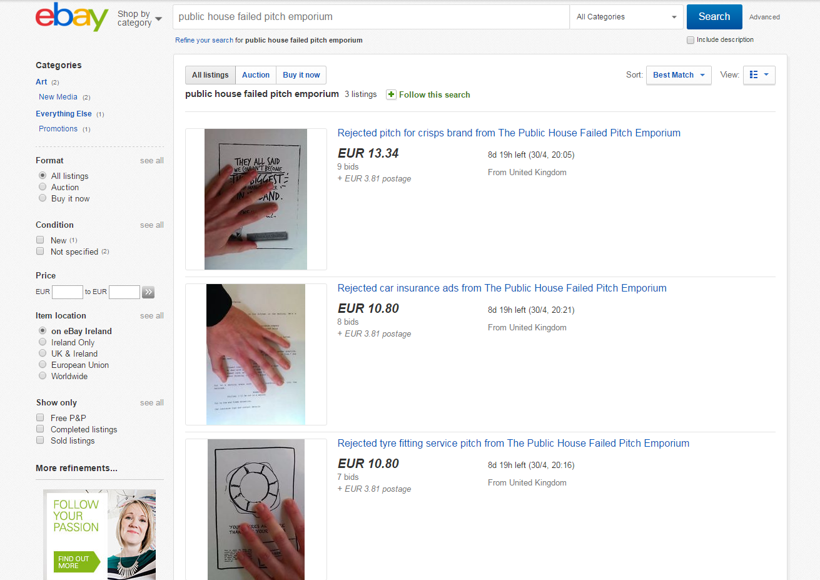Open the tyre fitting pitch thumbnail
The image size is (820, 580).
coord(256,509)
